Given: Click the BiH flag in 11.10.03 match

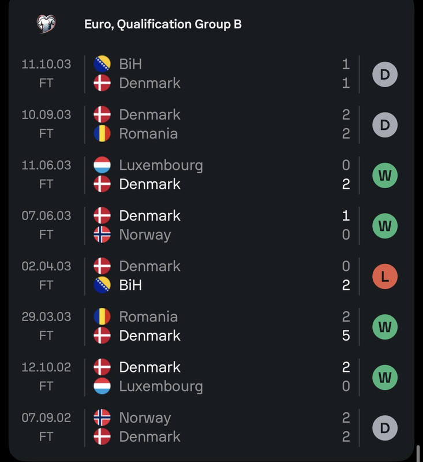Looking at the screenshot, I should point(102,64).
